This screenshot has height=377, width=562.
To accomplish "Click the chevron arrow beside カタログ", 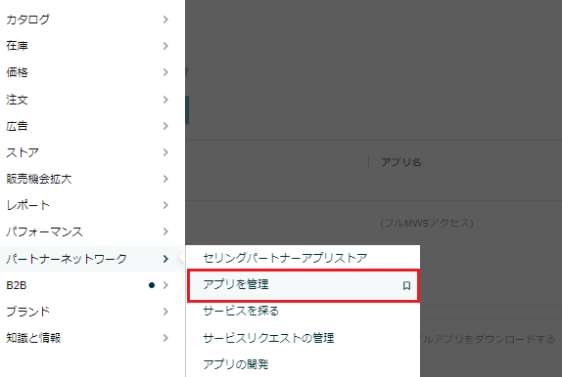I will click(x=165, y=20).
